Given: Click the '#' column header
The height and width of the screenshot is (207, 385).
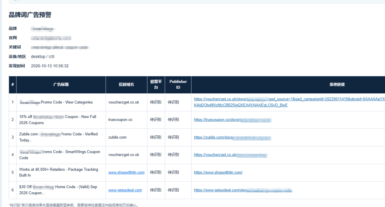Looking at the screenshot, I should [12, 84].
